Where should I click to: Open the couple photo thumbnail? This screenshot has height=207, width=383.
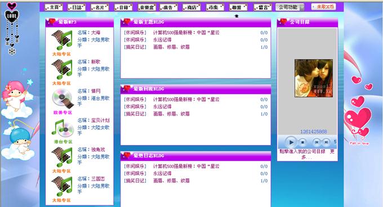pyautogui.click(x=314, y=78)
